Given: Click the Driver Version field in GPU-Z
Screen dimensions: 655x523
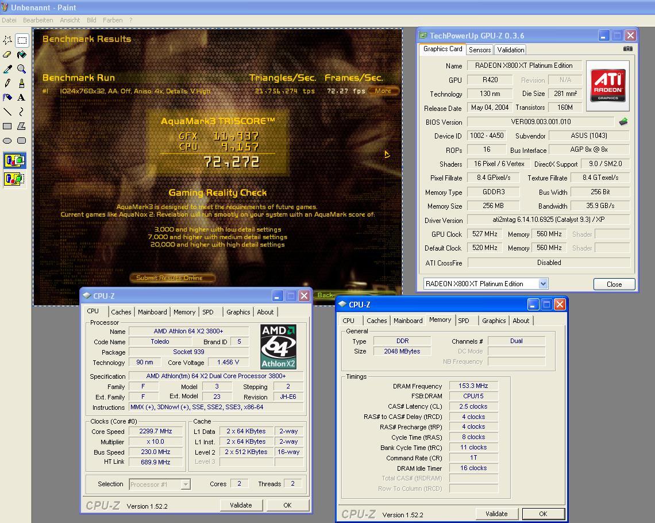Looking at the screenshot, I should coord(549,220).
